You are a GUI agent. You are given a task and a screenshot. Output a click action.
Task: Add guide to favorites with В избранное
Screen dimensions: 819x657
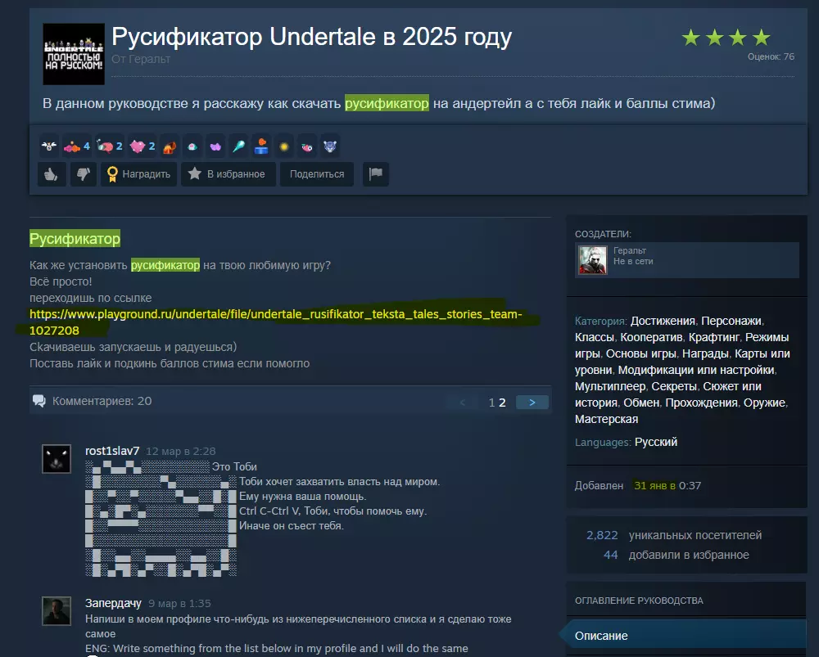[x=228, y=173]
